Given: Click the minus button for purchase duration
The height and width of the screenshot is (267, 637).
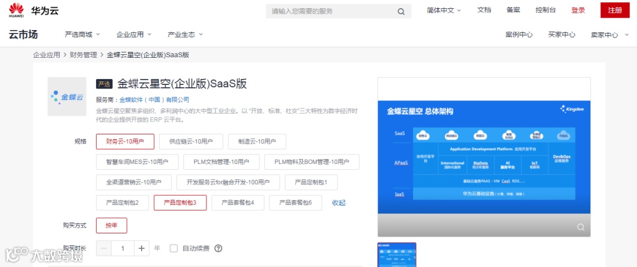Looking at the screenshot, I should coord(104,248).
